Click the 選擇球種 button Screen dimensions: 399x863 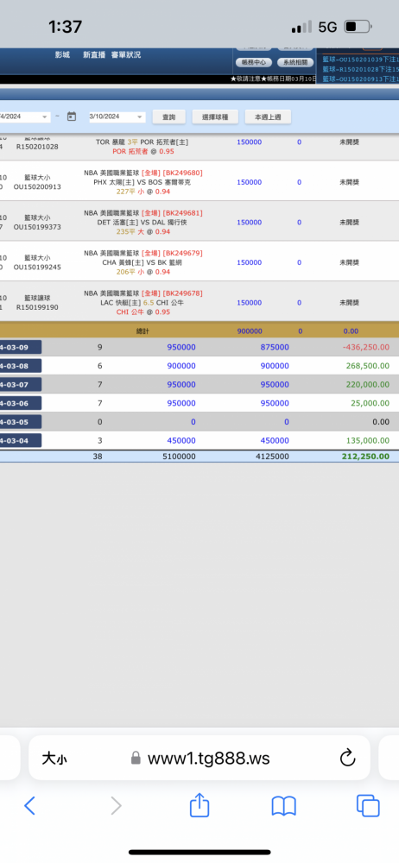212,117
